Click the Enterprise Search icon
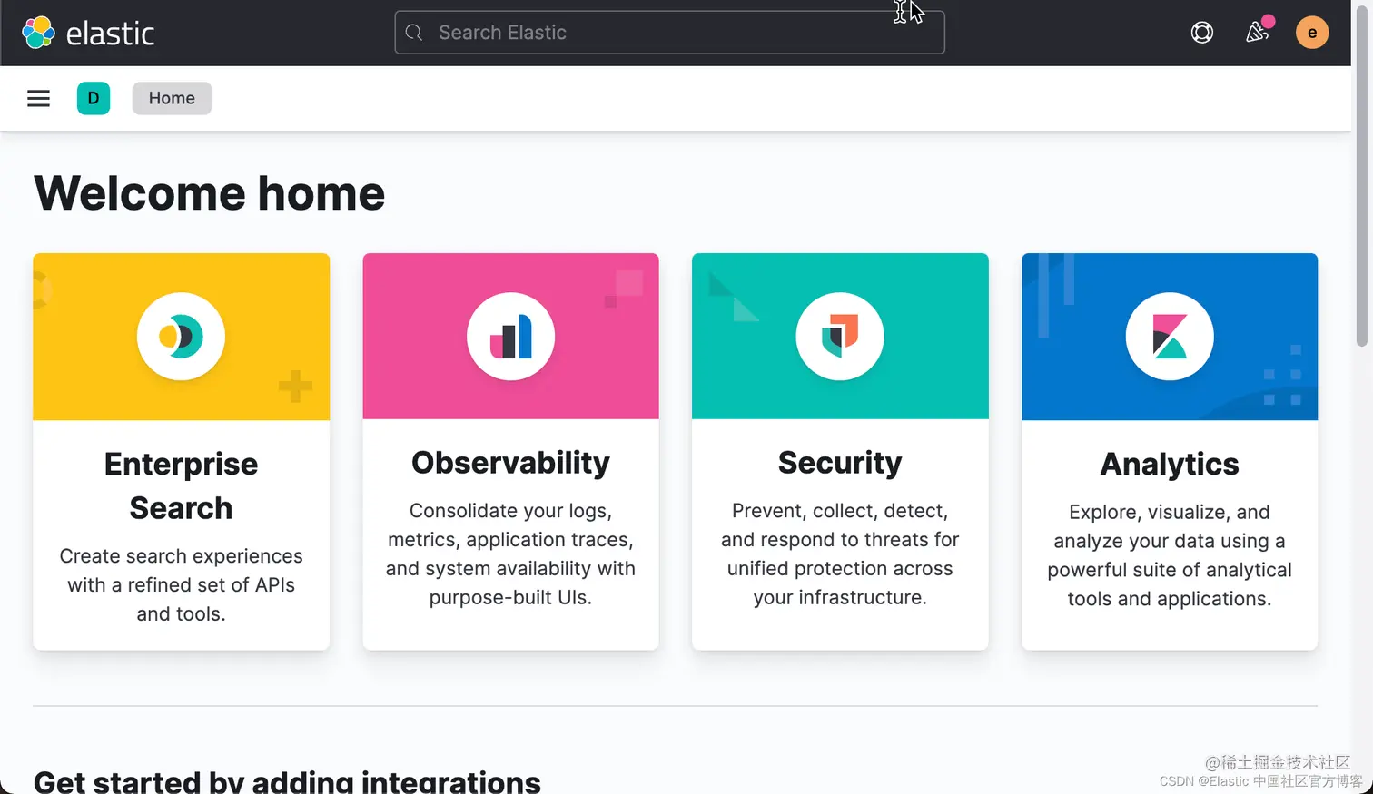The width and height of the screenshot is (1373, 794). (181, 337)
